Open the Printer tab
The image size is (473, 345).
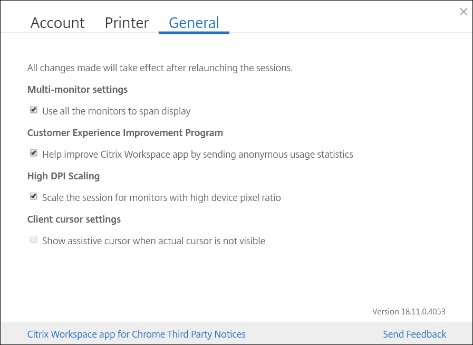click(x=127, y=23)
